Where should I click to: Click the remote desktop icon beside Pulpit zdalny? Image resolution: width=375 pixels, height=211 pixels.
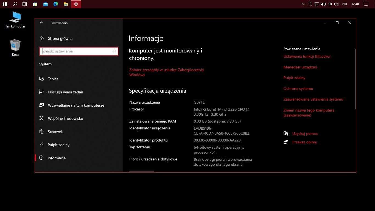(41, 145)
